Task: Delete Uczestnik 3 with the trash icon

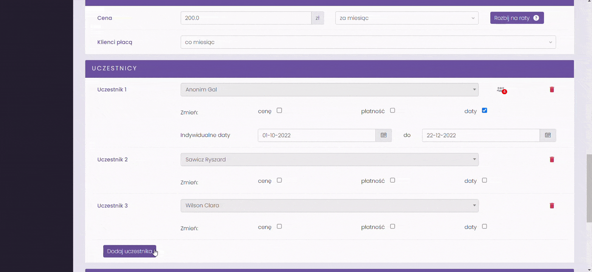Action: 552,206
